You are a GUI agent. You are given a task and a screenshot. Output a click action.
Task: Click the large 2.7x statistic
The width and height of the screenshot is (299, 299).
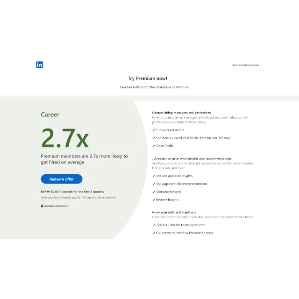pos(65,138)
